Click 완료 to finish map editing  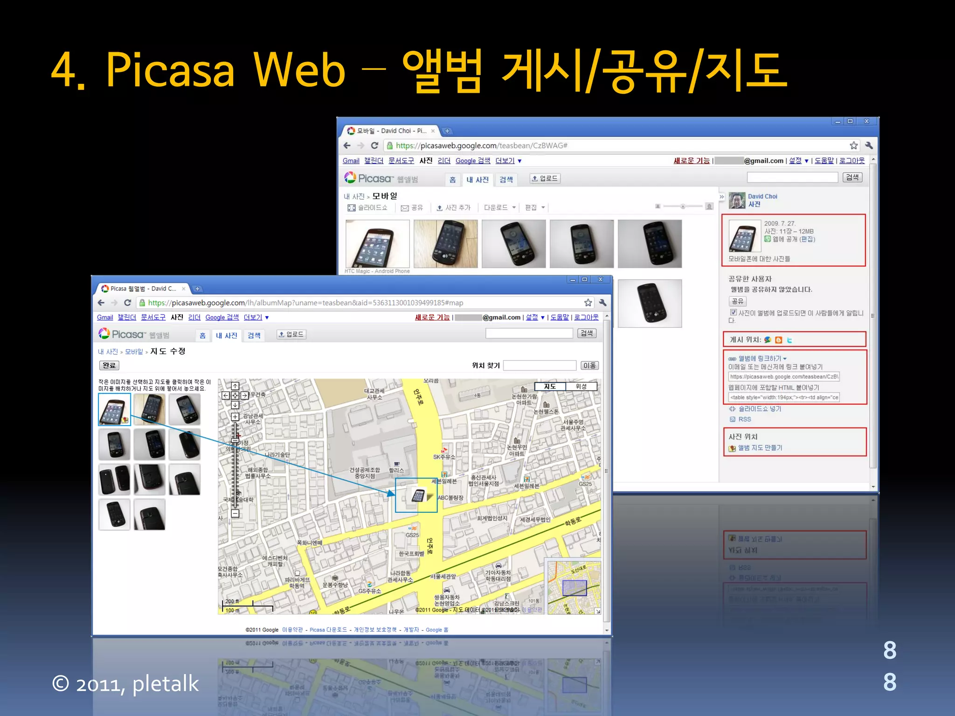click(x=109, y=365)
